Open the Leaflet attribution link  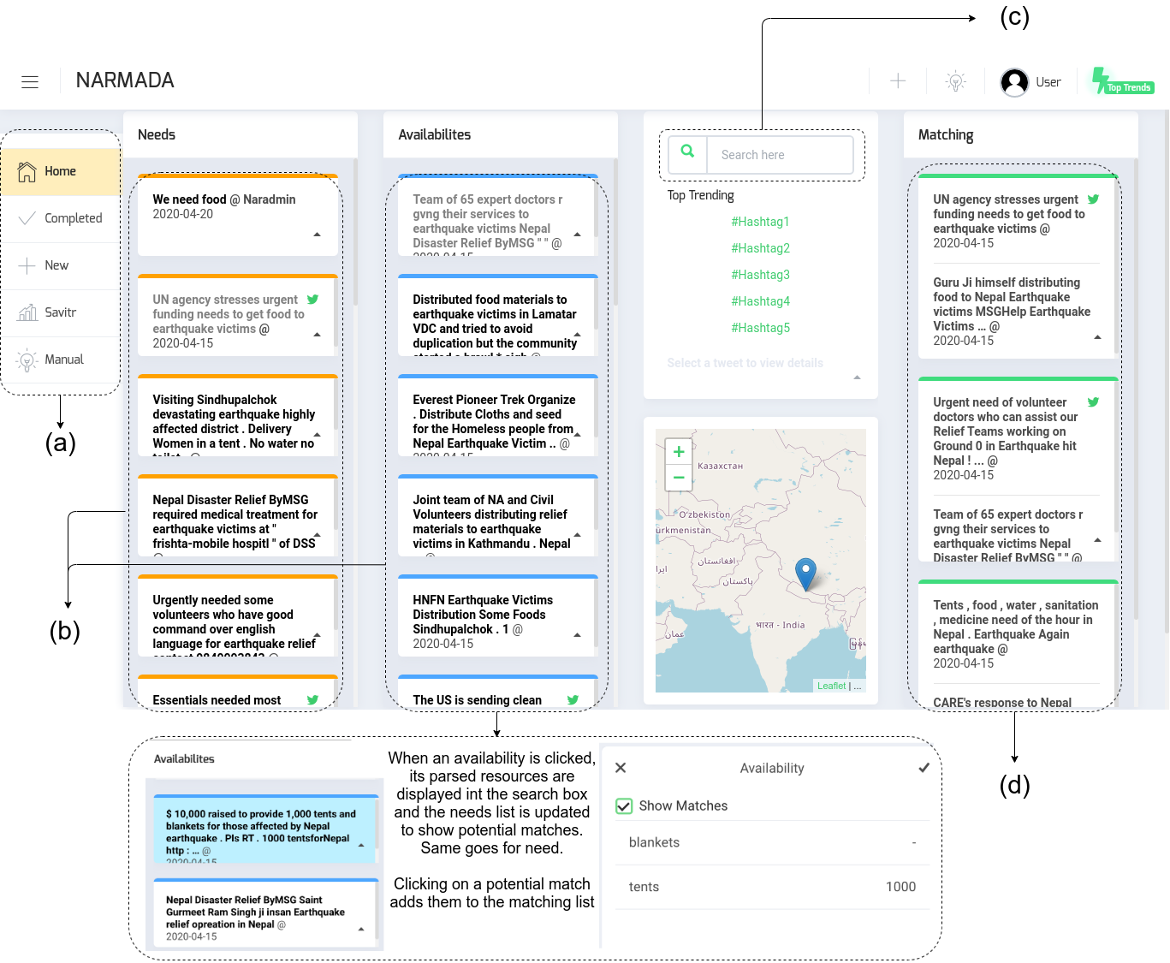tap(830, 686)
